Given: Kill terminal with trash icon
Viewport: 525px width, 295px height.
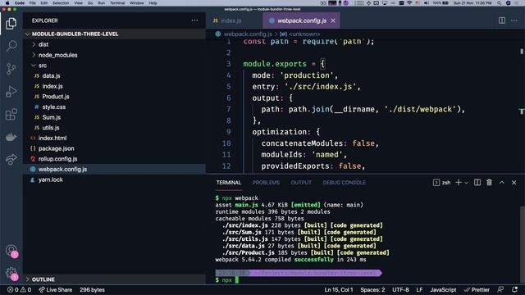Looking at the screenshot, I should click(489, 182).
